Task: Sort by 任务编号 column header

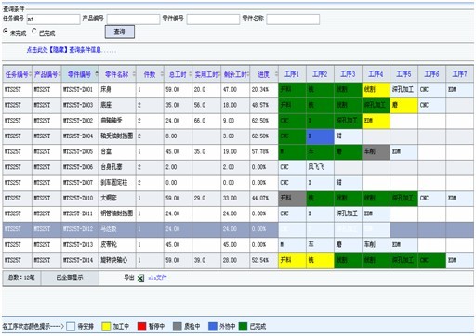Action: tap(18, 74)
